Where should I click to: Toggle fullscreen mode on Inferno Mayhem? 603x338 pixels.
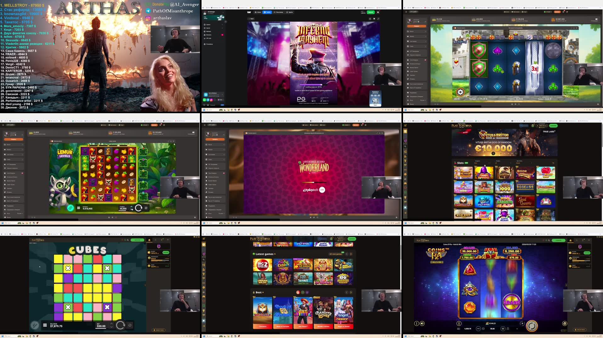pyautogui.click(x=378, y=19)
